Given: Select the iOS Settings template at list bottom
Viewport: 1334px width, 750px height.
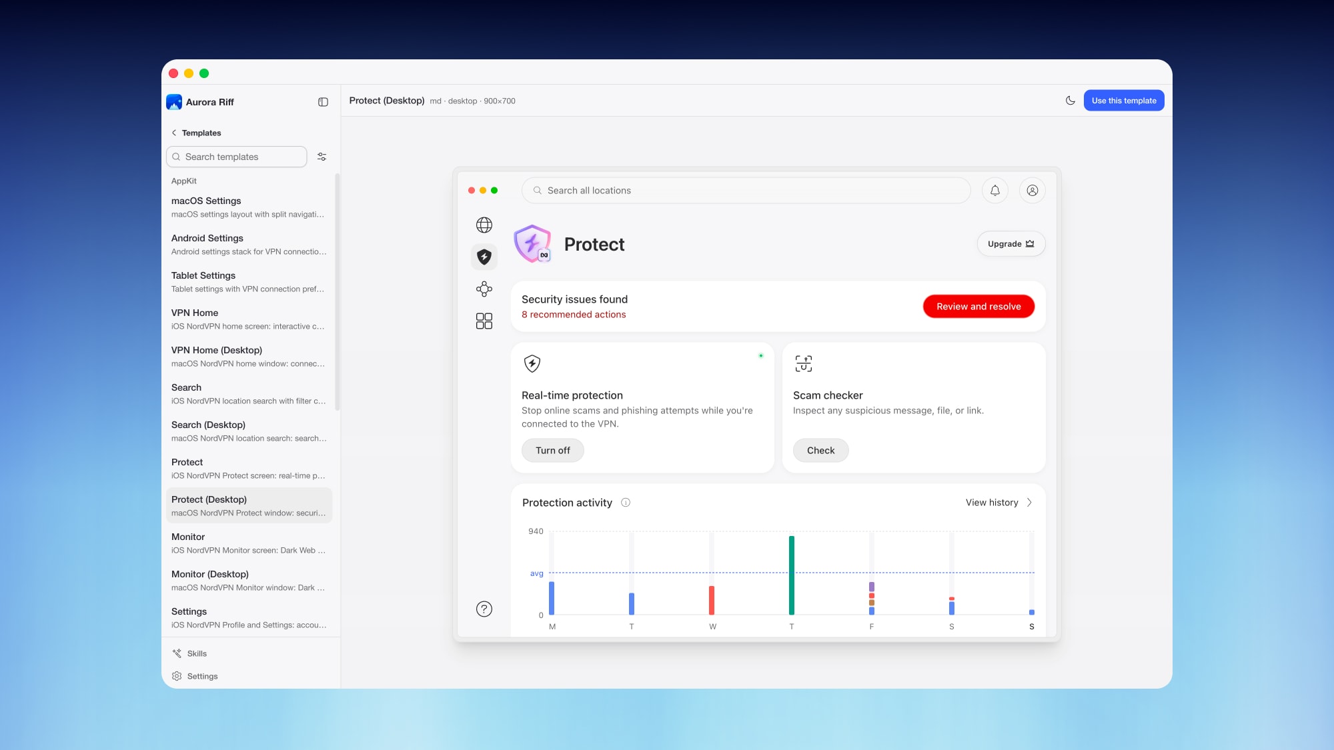Looking at the screenshot, I should tap(249, 618).
